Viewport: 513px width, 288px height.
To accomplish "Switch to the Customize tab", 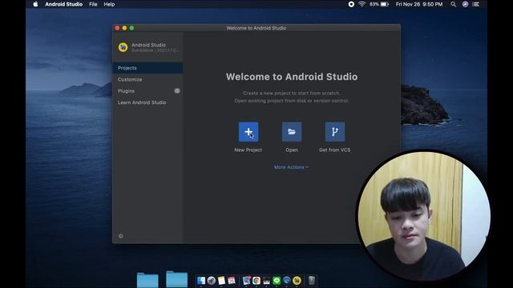I will (x=147, y=79).
